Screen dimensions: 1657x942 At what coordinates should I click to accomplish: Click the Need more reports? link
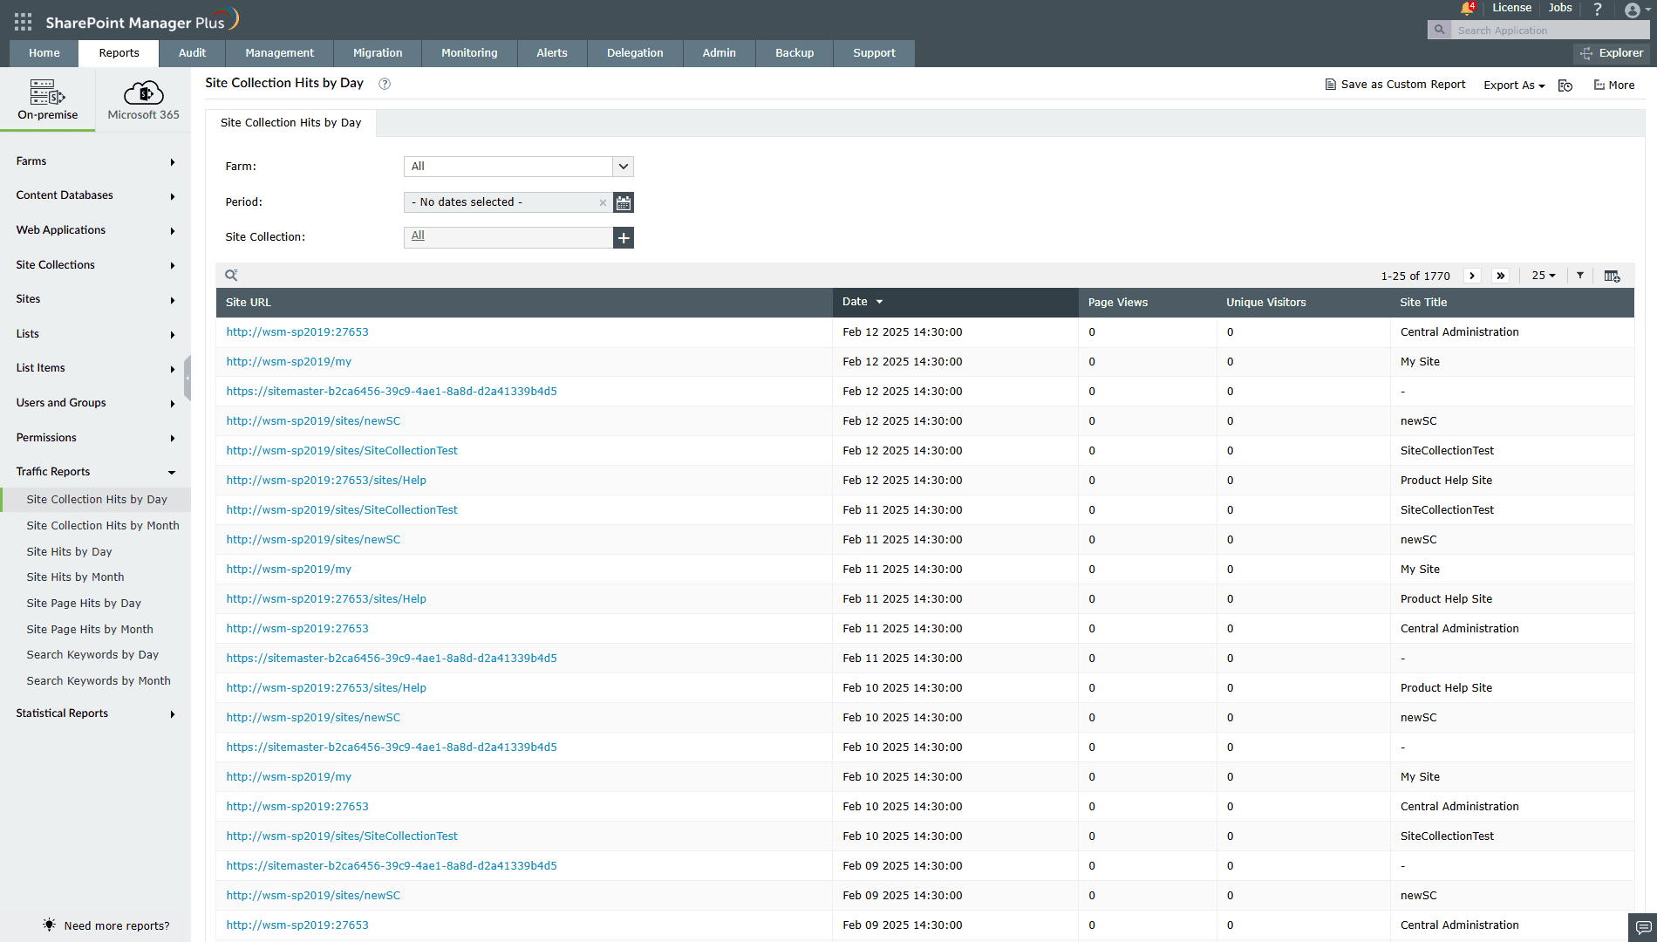[117, 926]
